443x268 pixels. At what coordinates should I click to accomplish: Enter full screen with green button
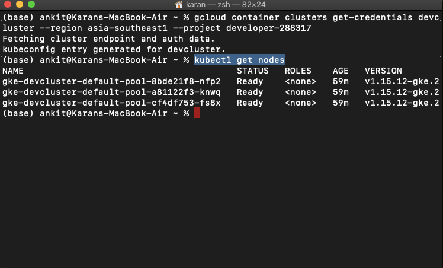coord(31,5)
